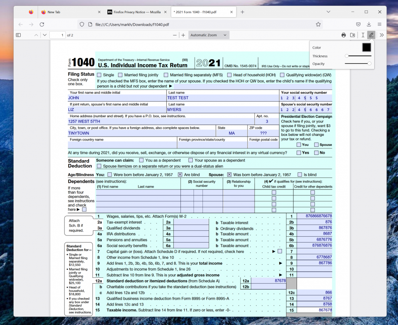Open the browser tab list chevron
398x325 pixels.
tap(328, 12)
